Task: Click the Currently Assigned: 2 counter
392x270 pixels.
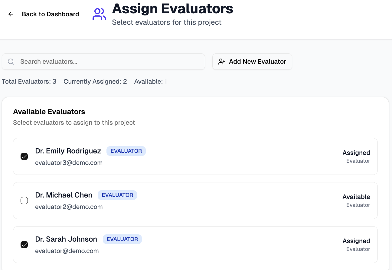Action: pos(95,82)
